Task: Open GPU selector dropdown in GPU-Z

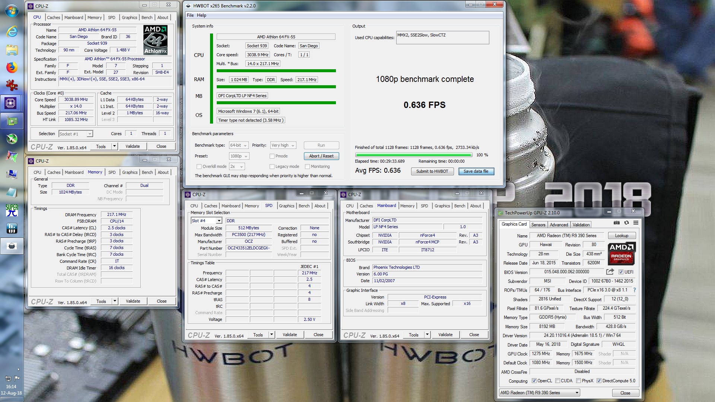Action: pos(540,393)
